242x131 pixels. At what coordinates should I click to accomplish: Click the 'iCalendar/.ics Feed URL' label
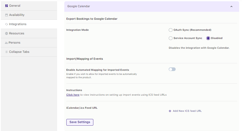click(82, 108)
